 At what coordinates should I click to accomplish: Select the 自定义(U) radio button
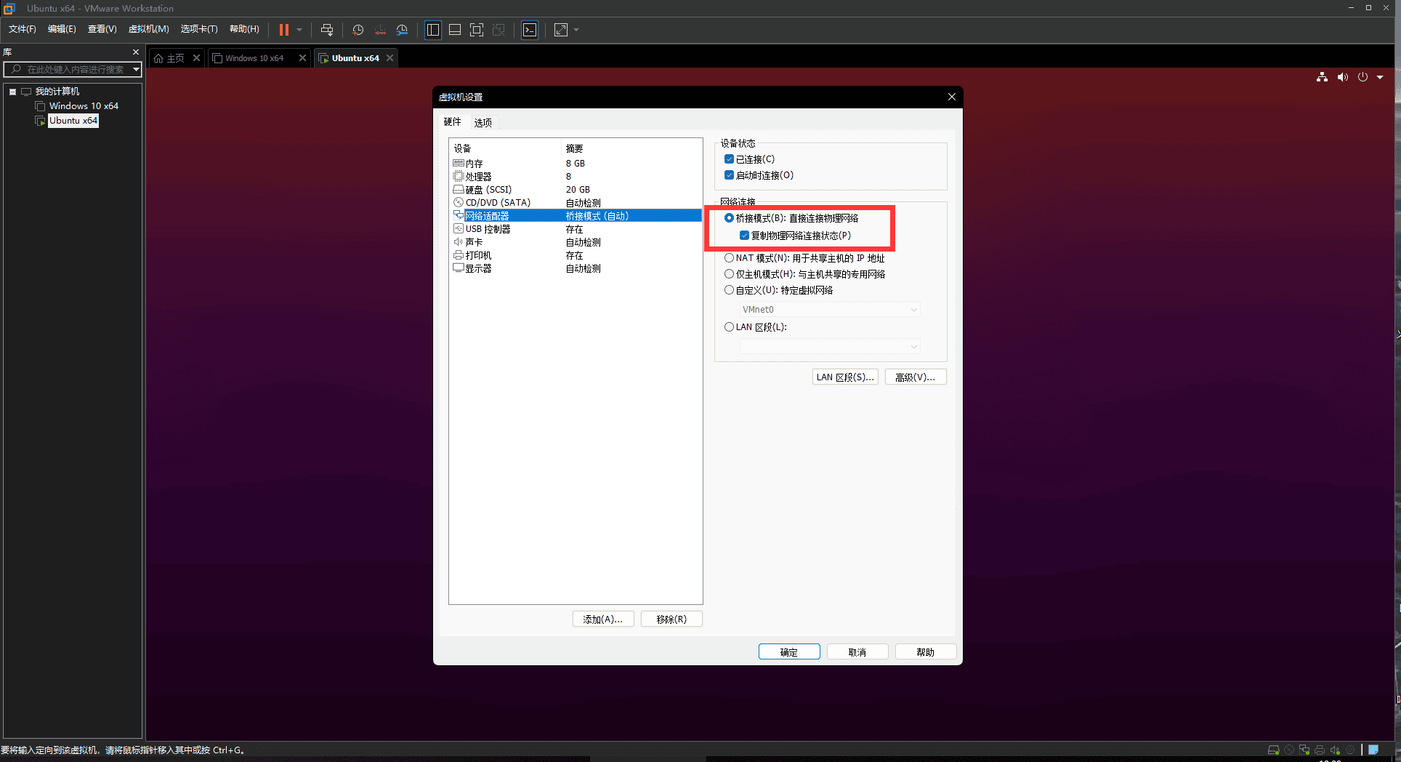pyautogui.click(x=729, y=290)
